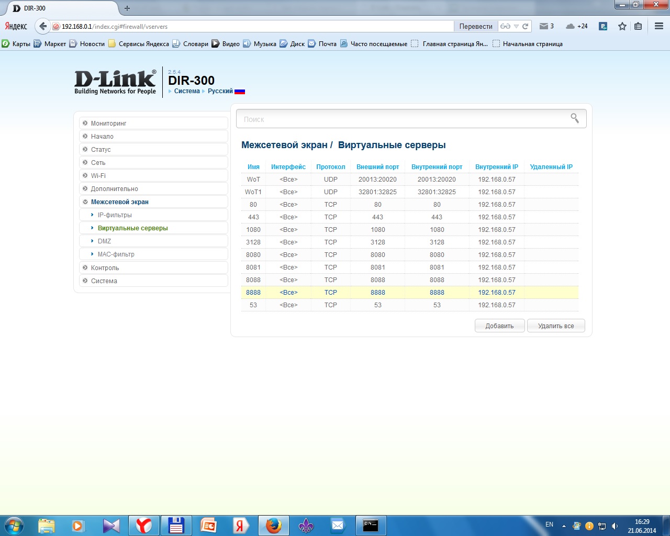670x536 pixels.
Task: Expand the Дополнительно menu section
Action: click(x=114, y=189)
